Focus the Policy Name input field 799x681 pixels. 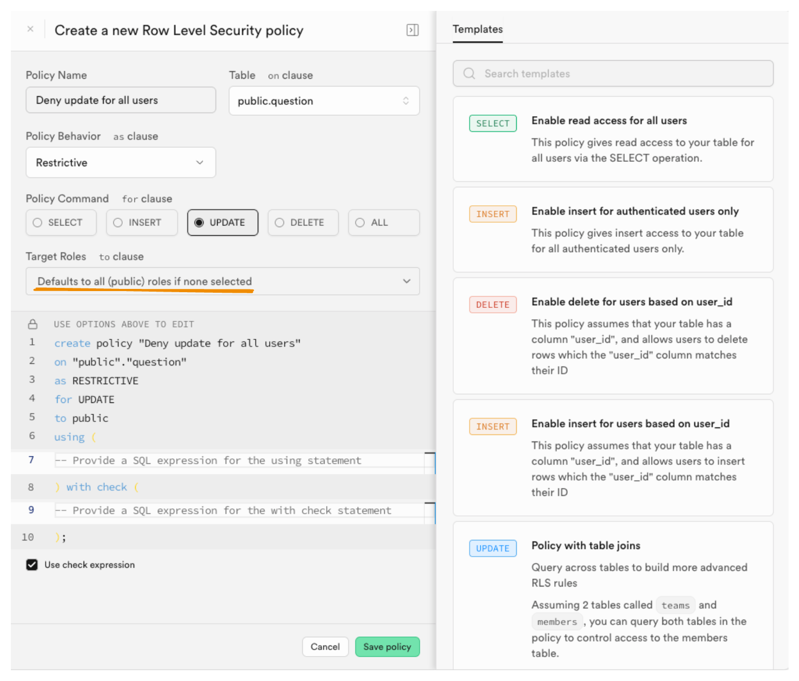tap(121, 100)
